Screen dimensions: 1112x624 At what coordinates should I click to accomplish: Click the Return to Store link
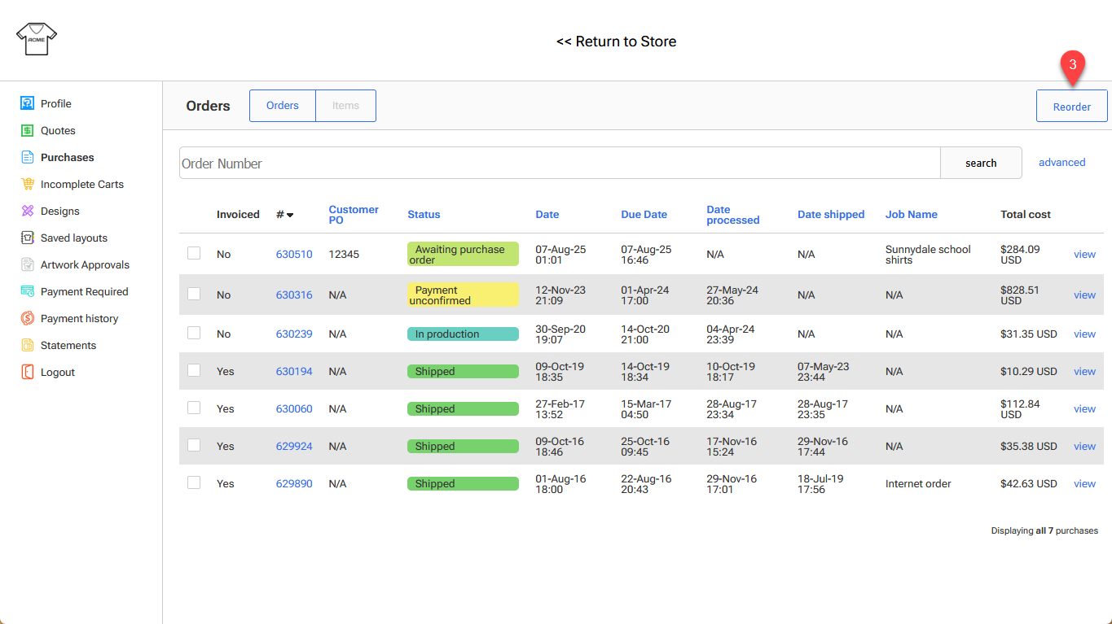click(x=616, y=41)
